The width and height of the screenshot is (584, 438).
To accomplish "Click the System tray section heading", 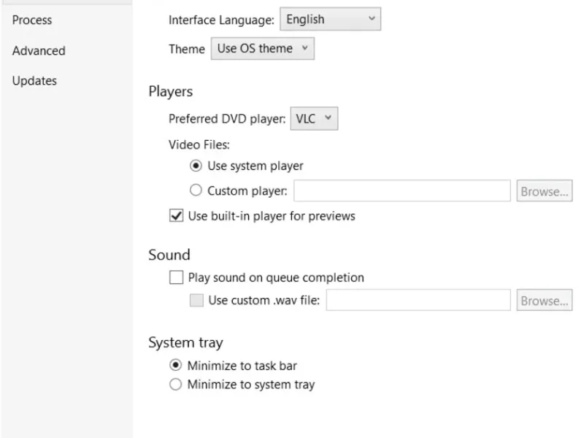I will click(x=185, y=342).
